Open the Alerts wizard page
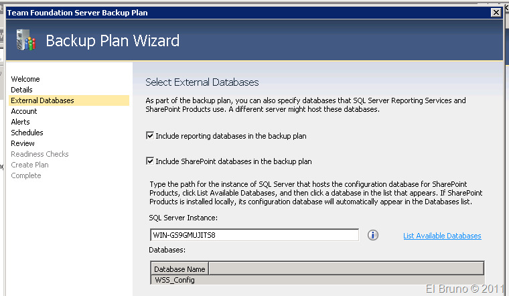This screenshot has height=296, width=509. 20,122
